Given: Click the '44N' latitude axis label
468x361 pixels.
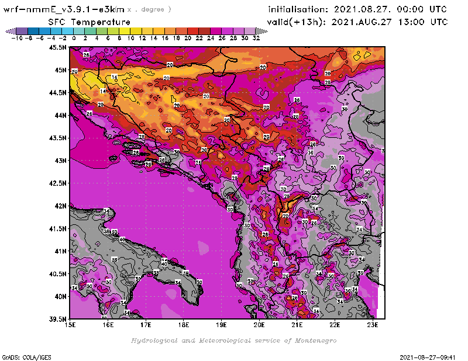Looking at the screenshot, I should point(60,115).
